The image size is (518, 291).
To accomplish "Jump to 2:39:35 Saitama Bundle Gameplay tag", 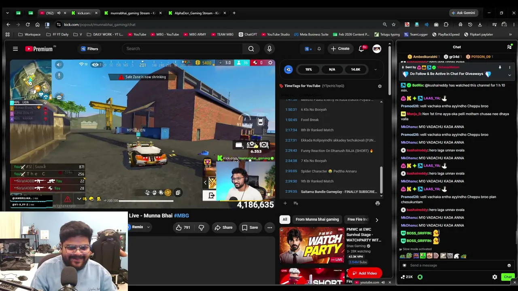I will (x=331, y=192).
